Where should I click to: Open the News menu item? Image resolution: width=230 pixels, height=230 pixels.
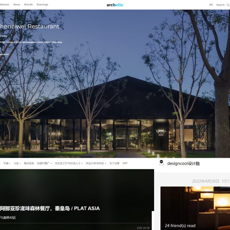coord(17,5)
